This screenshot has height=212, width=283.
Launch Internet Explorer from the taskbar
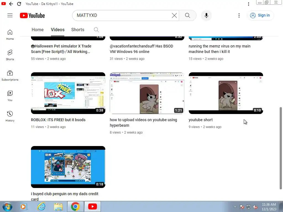(x=41, y=206)
